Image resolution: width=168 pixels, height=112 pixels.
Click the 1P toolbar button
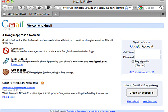(48, 8)
